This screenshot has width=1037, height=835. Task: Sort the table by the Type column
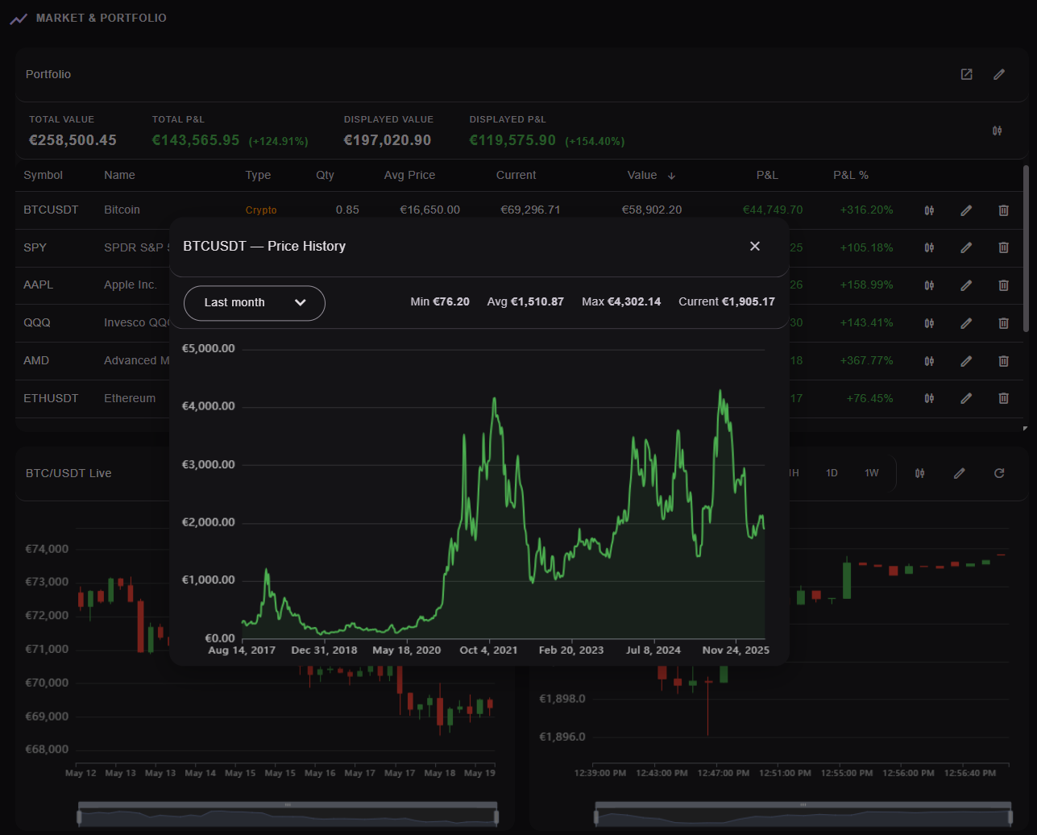click(x=258, y=175)
